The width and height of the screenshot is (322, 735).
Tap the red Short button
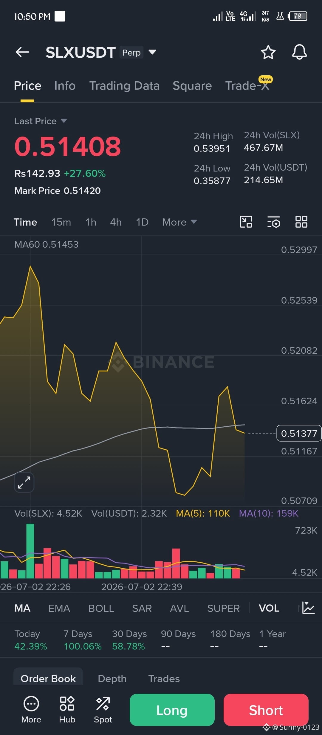click(x=266, y=710)
